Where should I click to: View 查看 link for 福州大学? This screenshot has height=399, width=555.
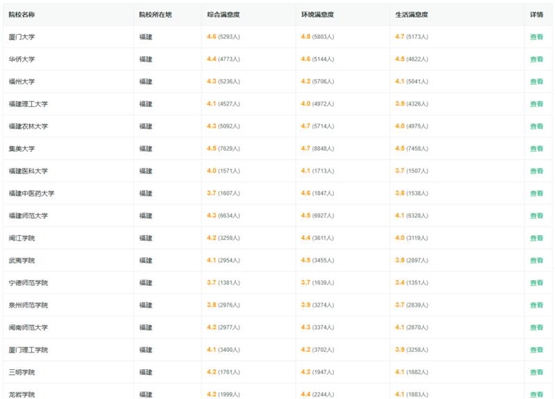tap(536, 81)
